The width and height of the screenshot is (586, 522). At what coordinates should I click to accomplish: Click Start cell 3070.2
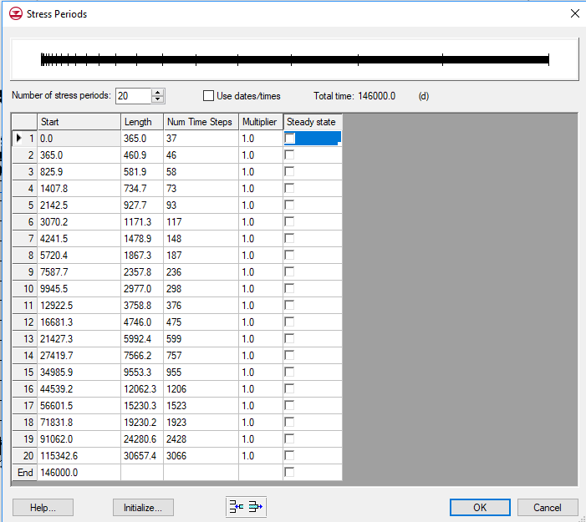point(79,222)
